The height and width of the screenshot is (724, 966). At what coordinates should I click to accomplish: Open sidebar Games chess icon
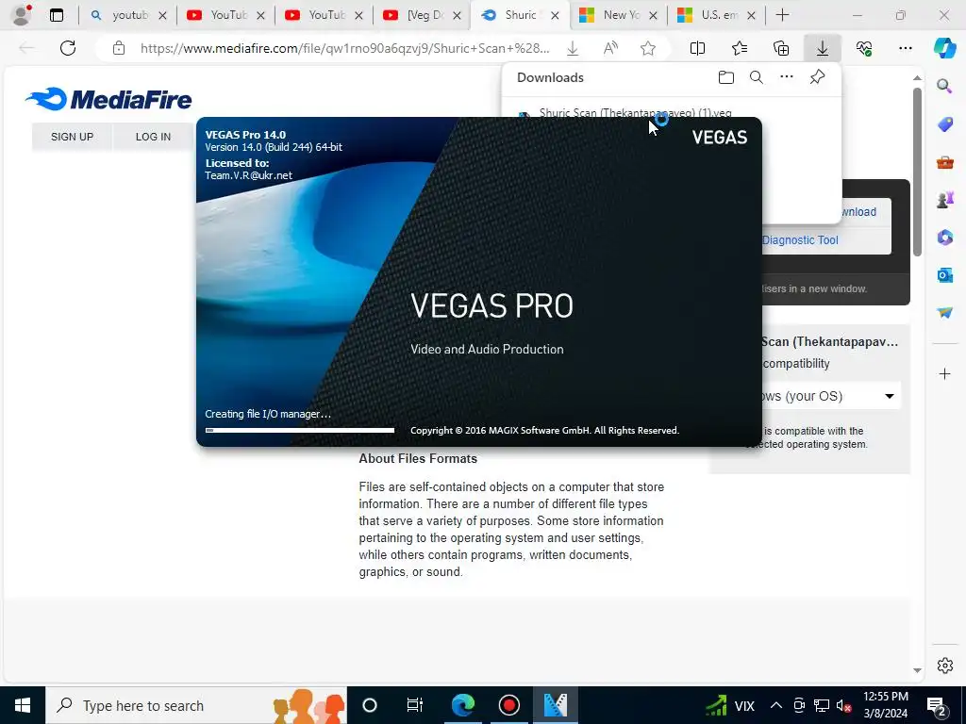click(944, 200)
